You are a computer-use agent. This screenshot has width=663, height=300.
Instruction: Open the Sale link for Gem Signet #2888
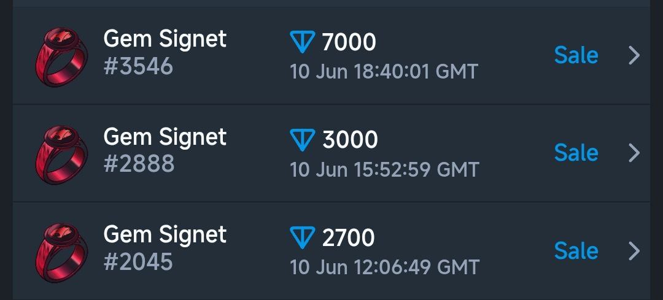click(x=576, y=153)
